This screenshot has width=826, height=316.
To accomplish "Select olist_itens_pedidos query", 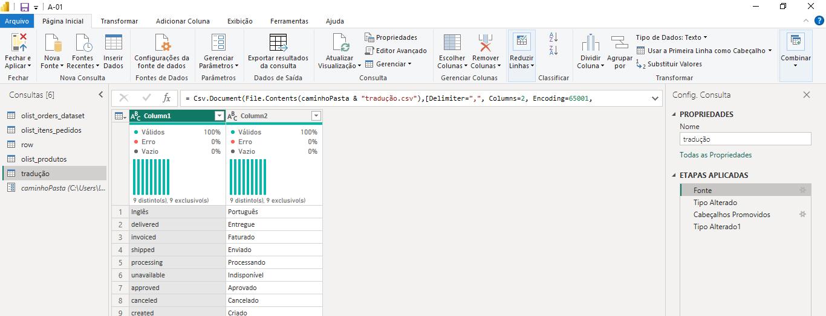I will [x=54, y=130].
